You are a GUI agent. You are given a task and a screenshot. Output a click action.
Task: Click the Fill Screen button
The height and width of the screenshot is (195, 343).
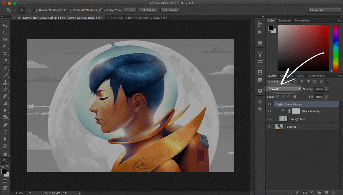170,10
